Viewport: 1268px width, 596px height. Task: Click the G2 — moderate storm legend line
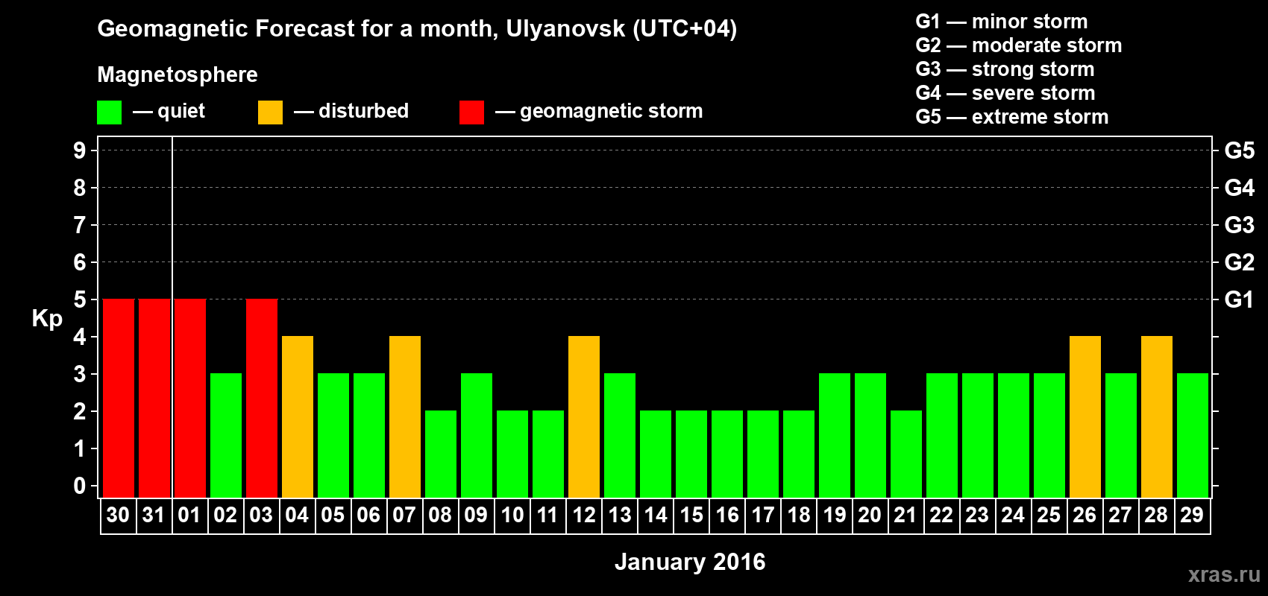(1019, 45)
